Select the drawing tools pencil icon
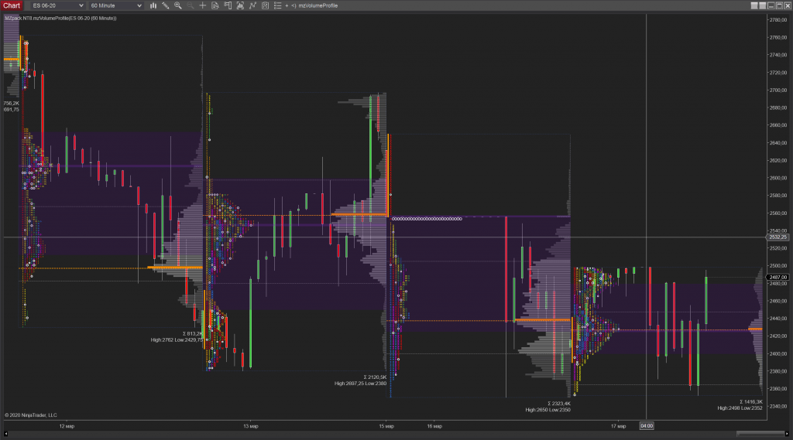The image size is (793, 440). tap(166, 5)
